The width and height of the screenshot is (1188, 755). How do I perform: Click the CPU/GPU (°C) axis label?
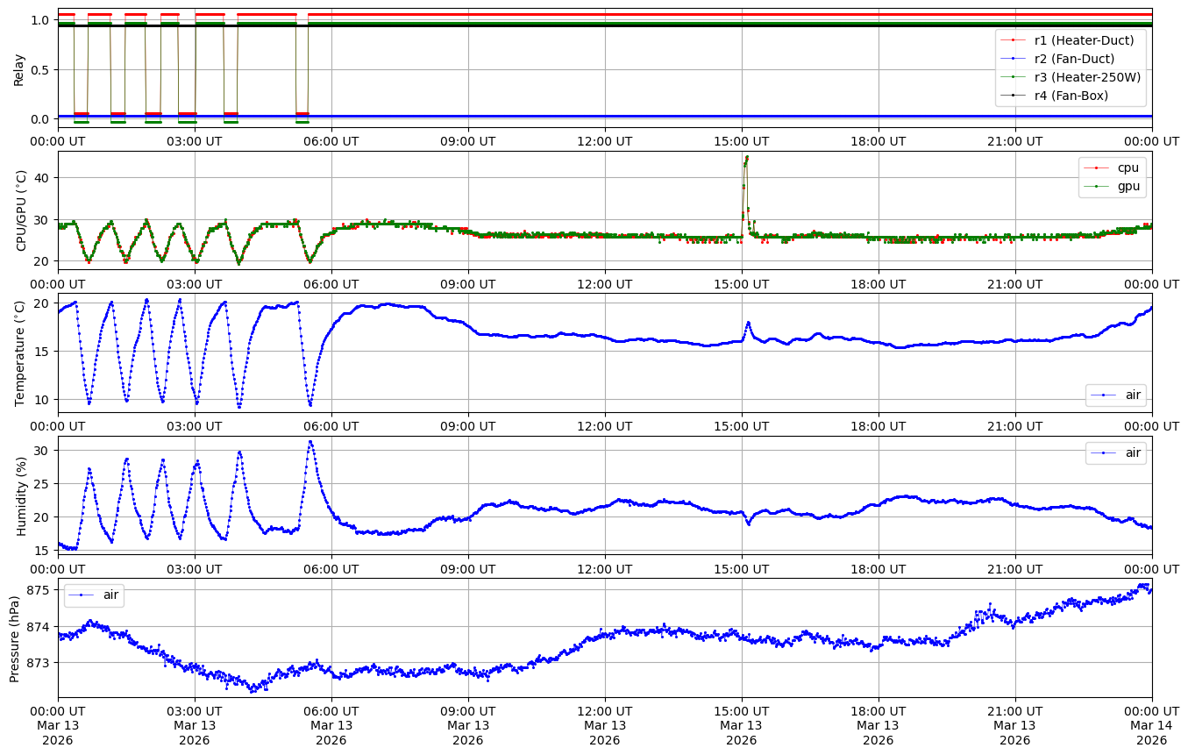21,210
